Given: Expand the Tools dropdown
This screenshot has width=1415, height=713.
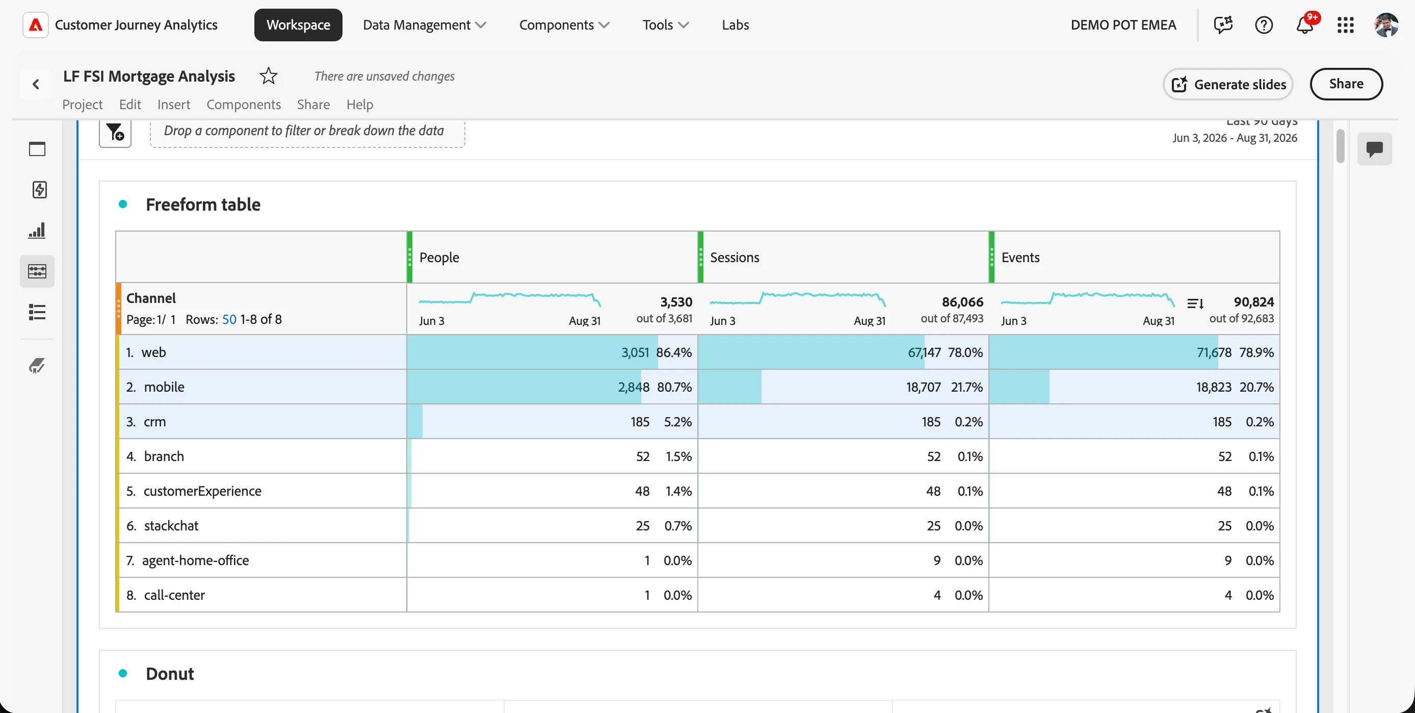Looking at the screenshot, I should [x=665, y=25].
